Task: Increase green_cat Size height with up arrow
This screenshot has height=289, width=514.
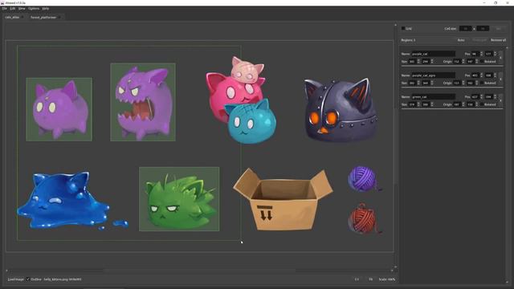Action: click(432, 104)
